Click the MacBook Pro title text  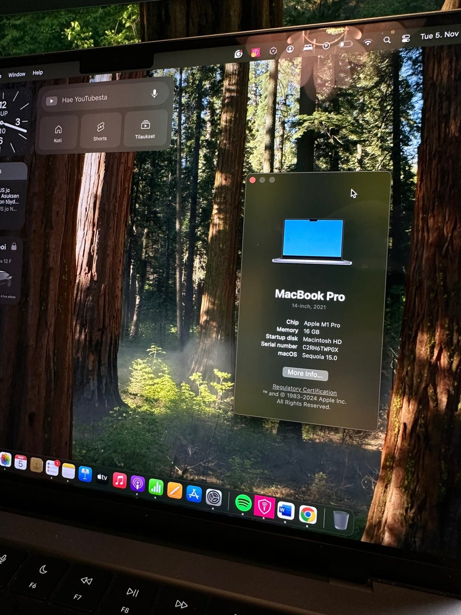coord(310,295)
